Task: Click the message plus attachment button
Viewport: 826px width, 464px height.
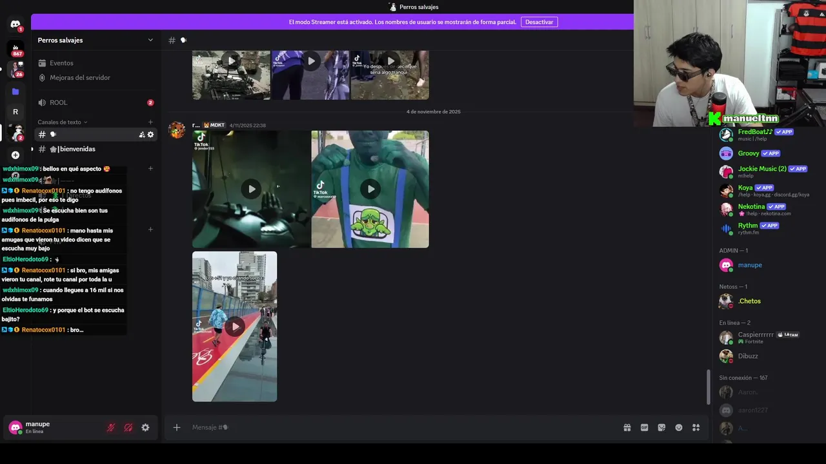Action: 176,427
